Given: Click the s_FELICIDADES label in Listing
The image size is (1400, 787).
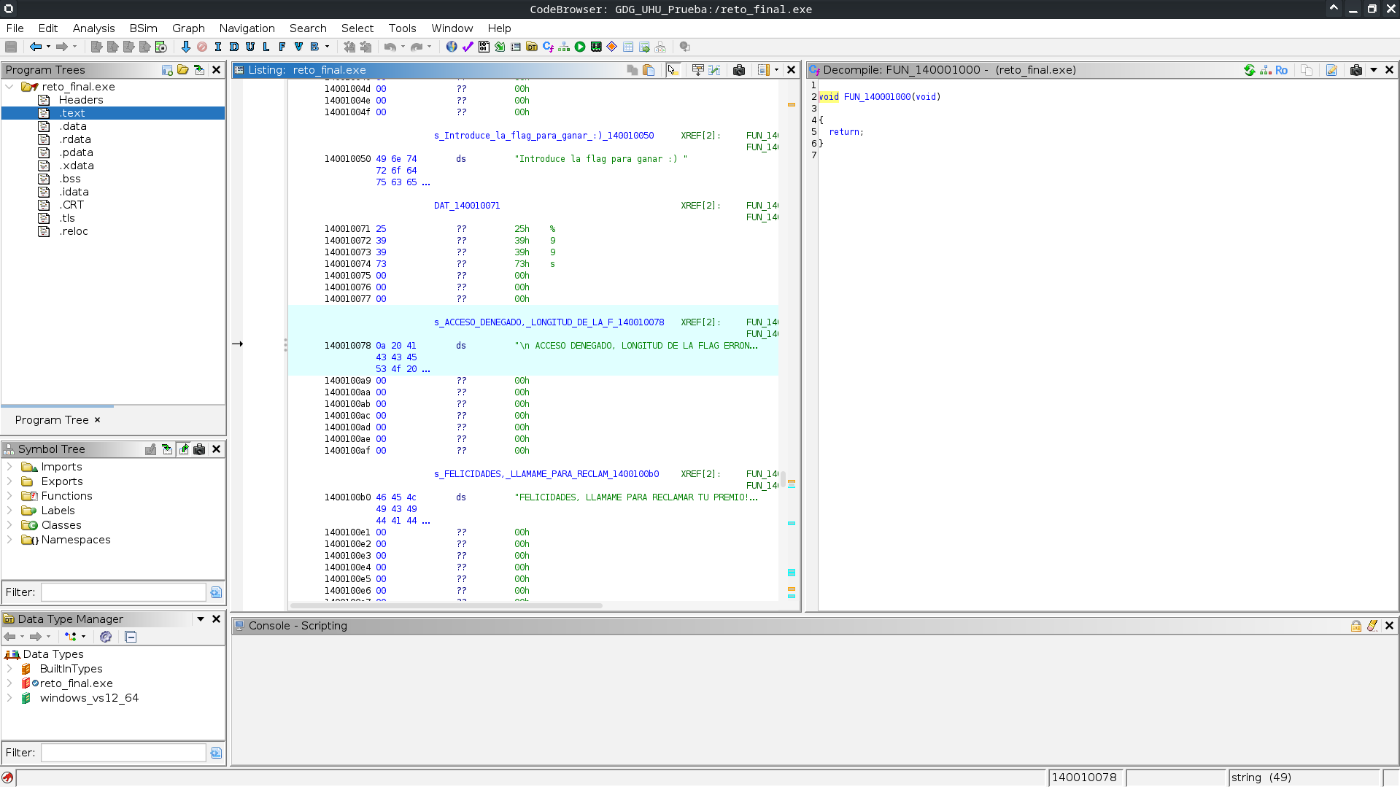Looking at the screenshot, I should pyautogui.click(x=546, y=474).
